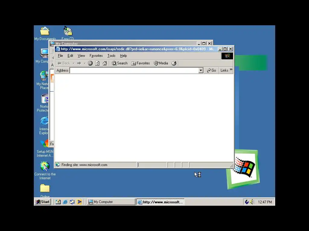Select the Connect to the Internet icon
The image size is (309, 231).
coord(45,170)
